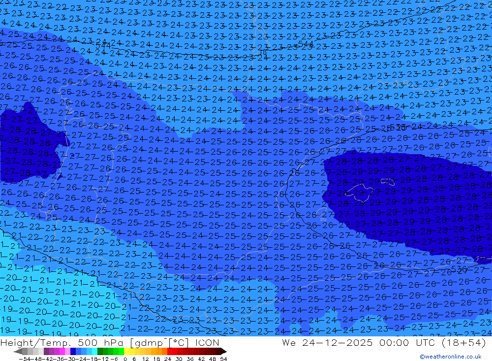Pick the bright yellow swatch at 0
This screenshot has width=492, height=361.
[x=127, y=351]
